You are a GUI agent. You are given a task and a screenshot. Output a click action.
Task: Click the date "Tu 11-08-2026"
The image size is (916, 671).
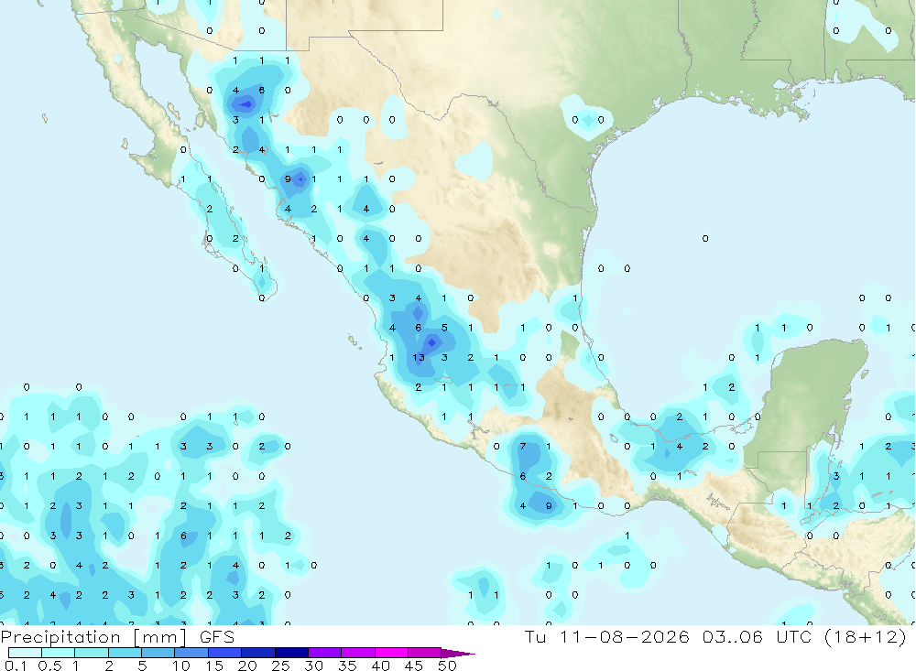click(607, 636)
